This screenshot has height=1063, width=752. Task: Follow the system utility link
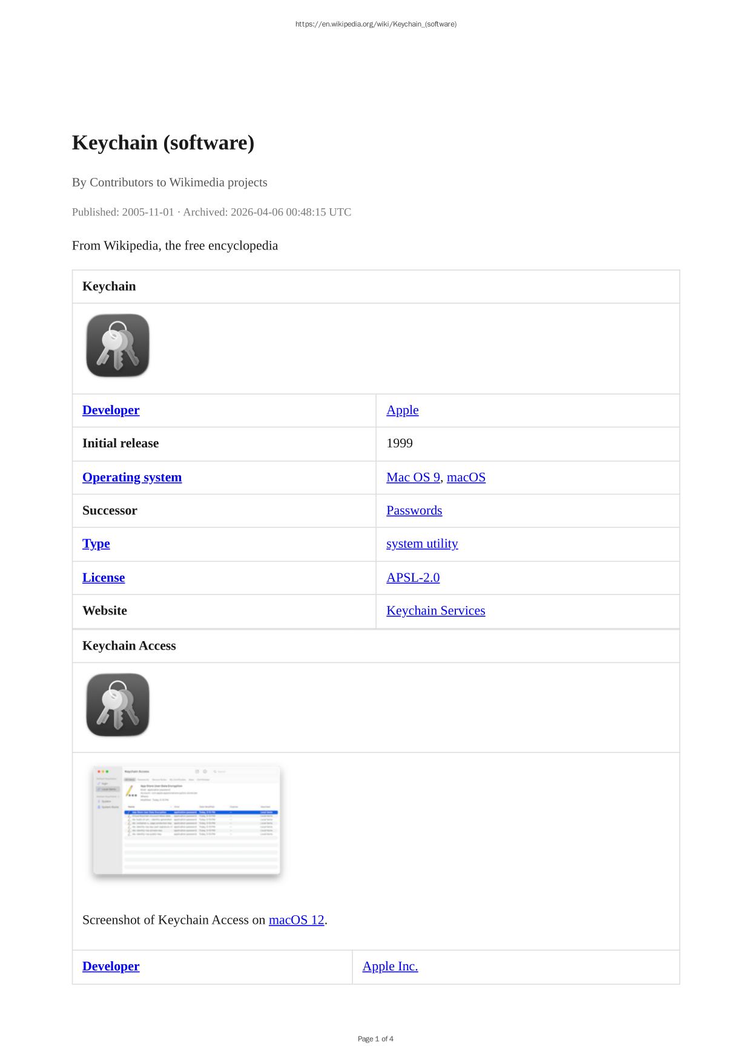coord(422,544)
